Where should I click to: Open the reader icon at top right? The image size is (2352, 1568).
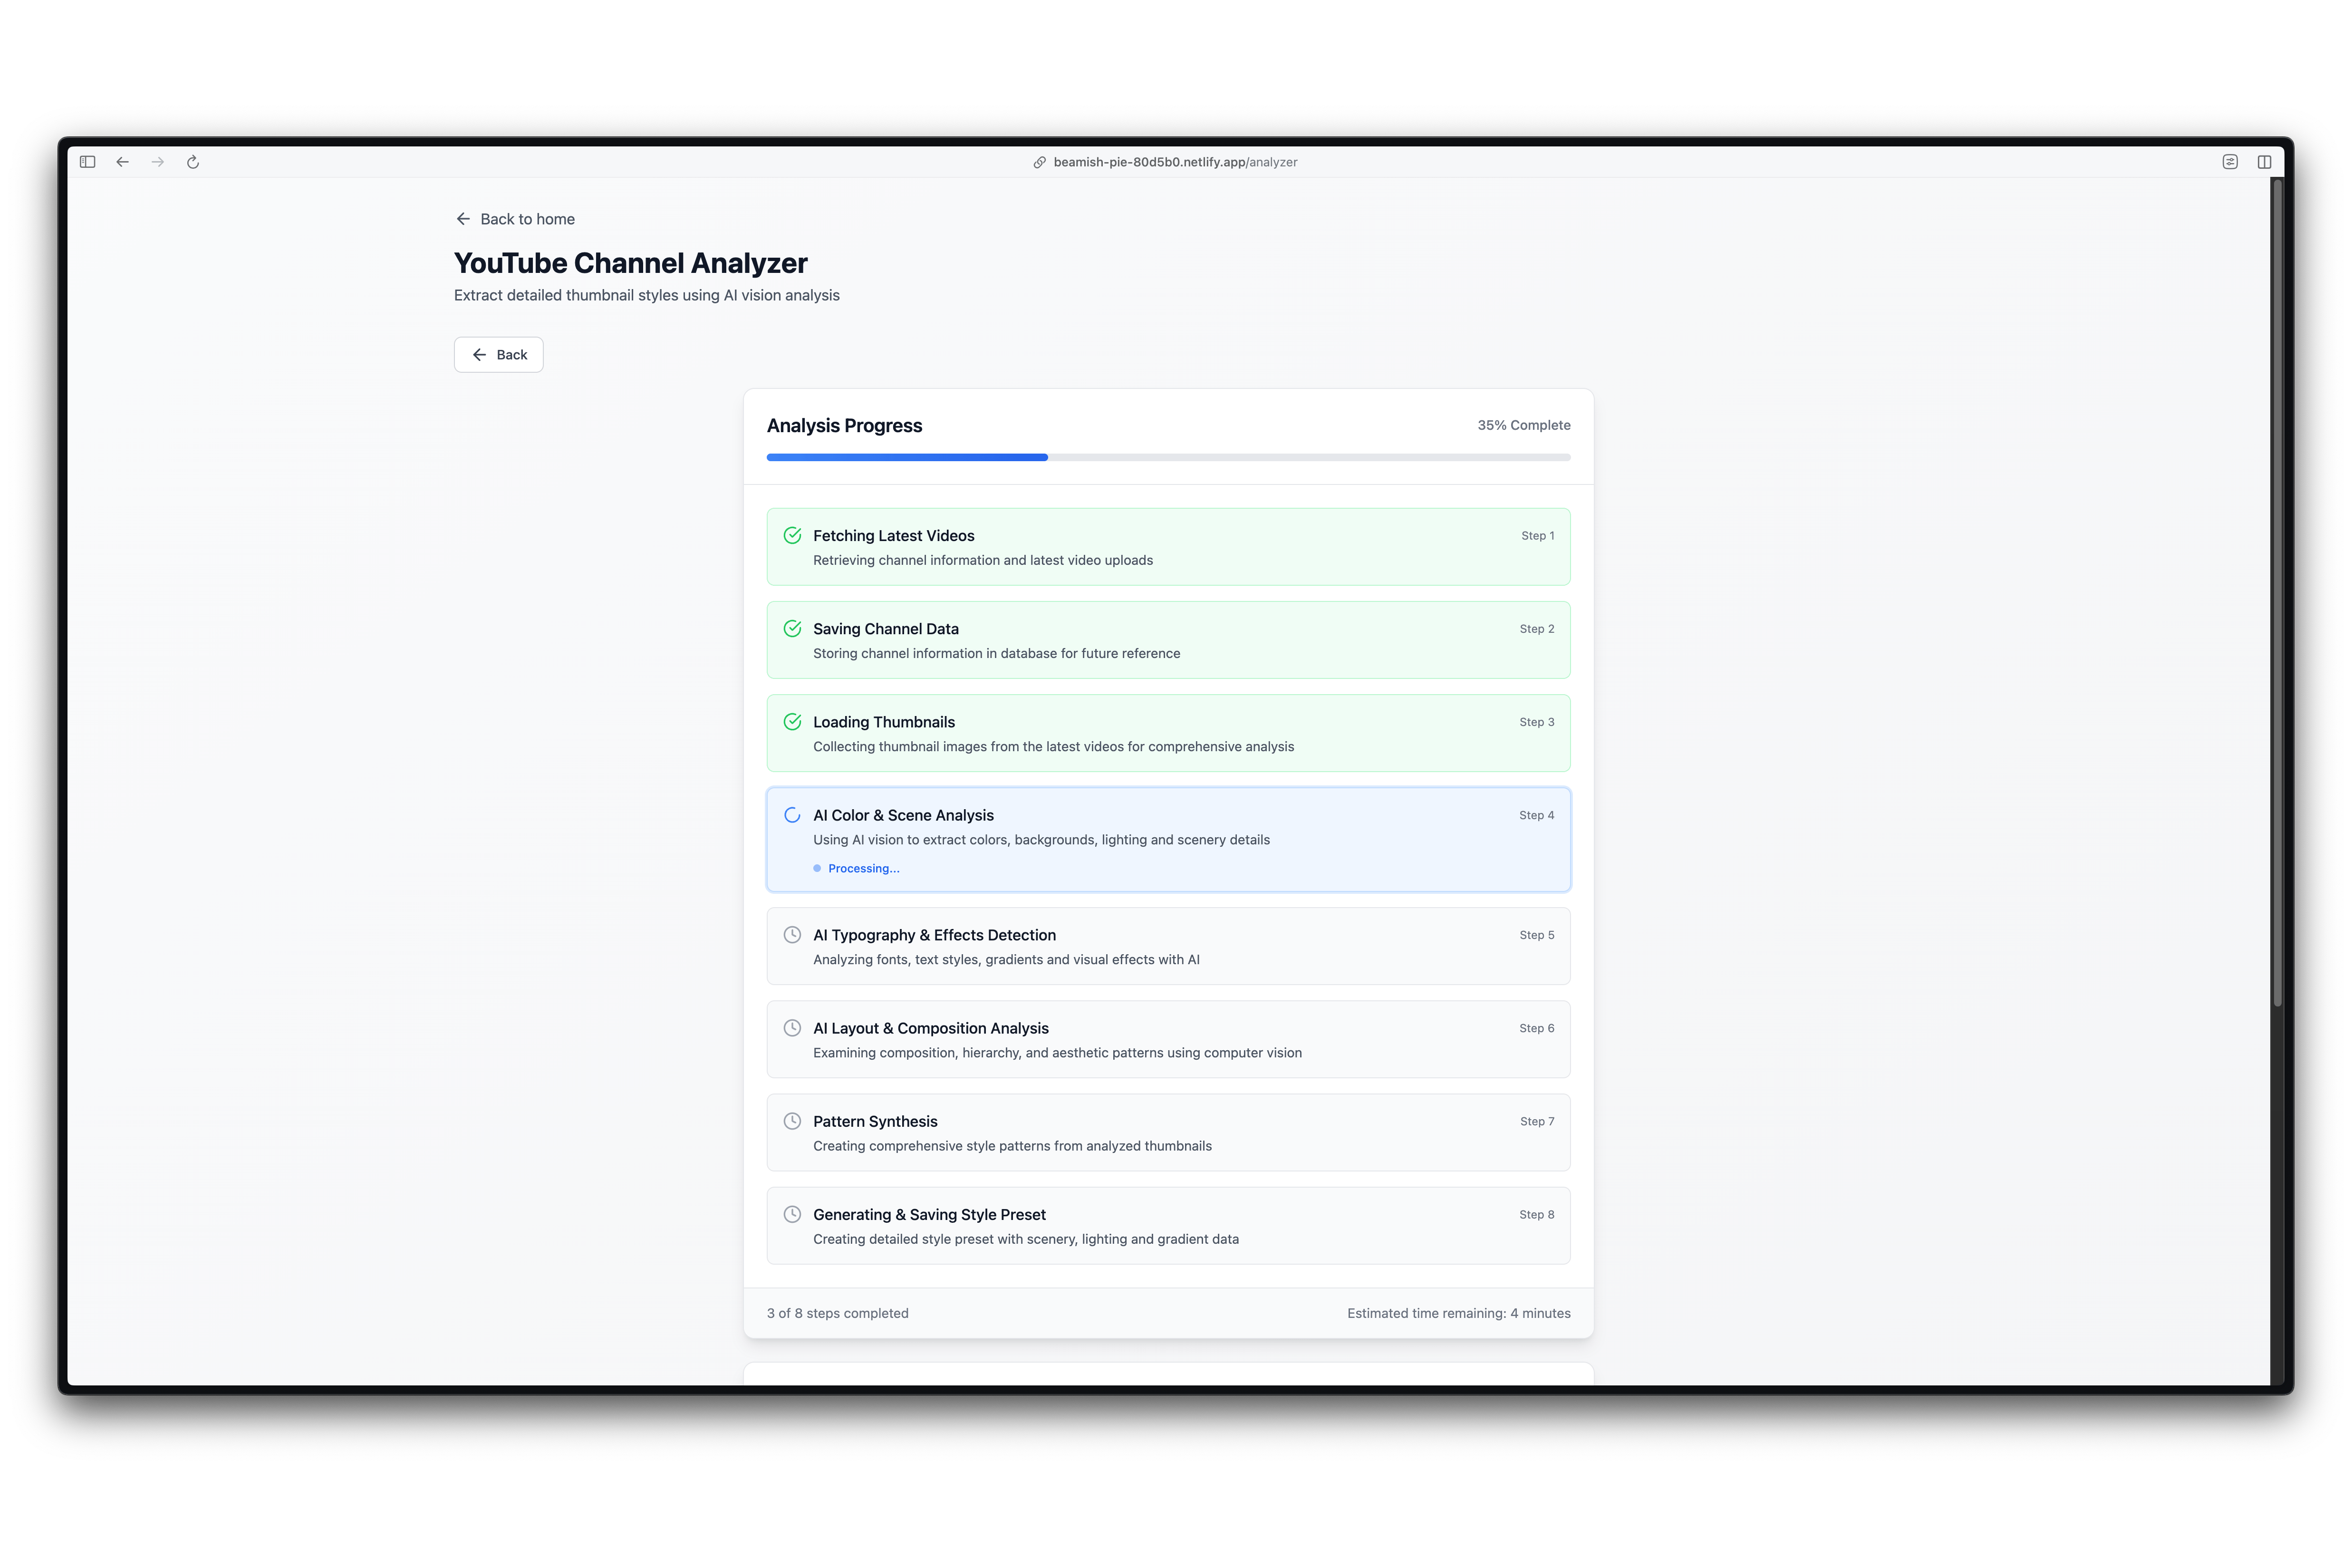pos(2230,162)
